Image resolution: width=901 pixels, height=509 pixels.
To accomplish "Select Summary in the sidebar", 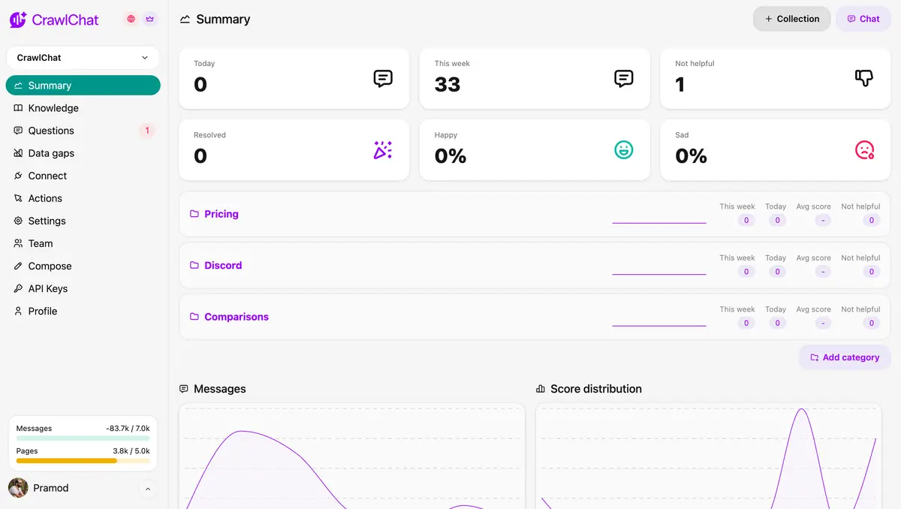I will tap(49, 85).
